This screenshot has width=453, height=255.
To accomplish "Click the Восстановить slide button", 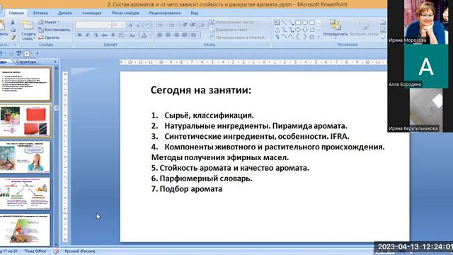I will tap(55, 30).
